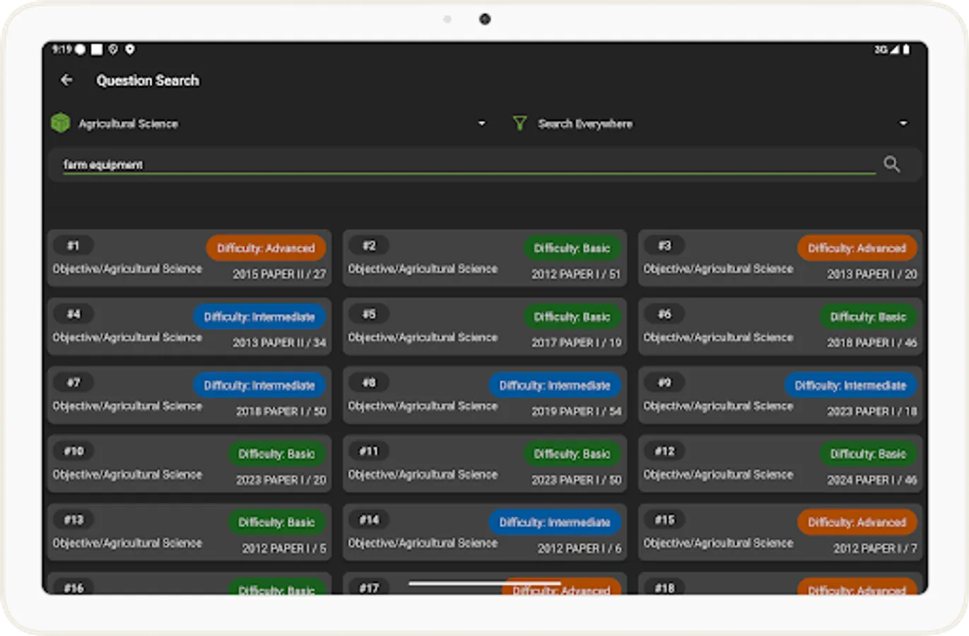Click the back arrow to leave Question Search
Screen dimensions: 969x636
click(66, 81)
